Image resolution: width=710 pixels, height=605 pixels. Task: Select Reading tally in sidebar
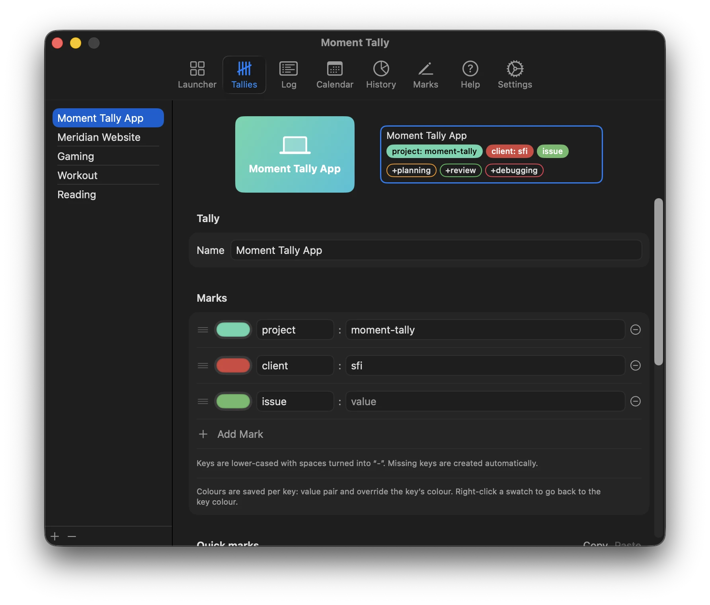108,194
